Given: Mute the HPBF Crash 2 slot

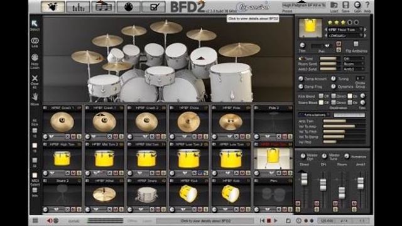Looking at the screenshot, I should pyautogui.click(x=158, y=137).
